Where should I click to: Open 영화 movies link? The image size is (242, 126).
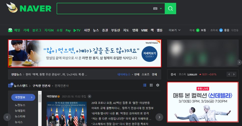click(x=135, y=30)
